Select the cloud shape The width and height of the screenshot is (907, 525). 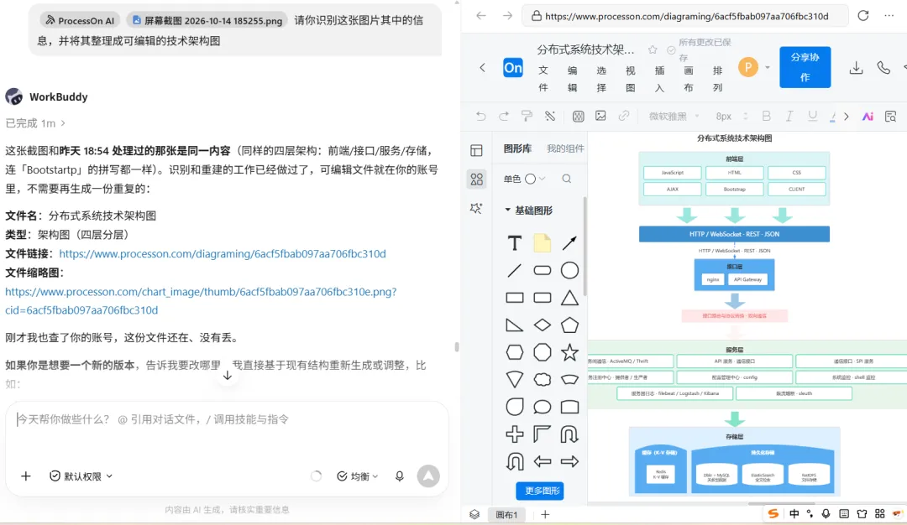(542, 379)
